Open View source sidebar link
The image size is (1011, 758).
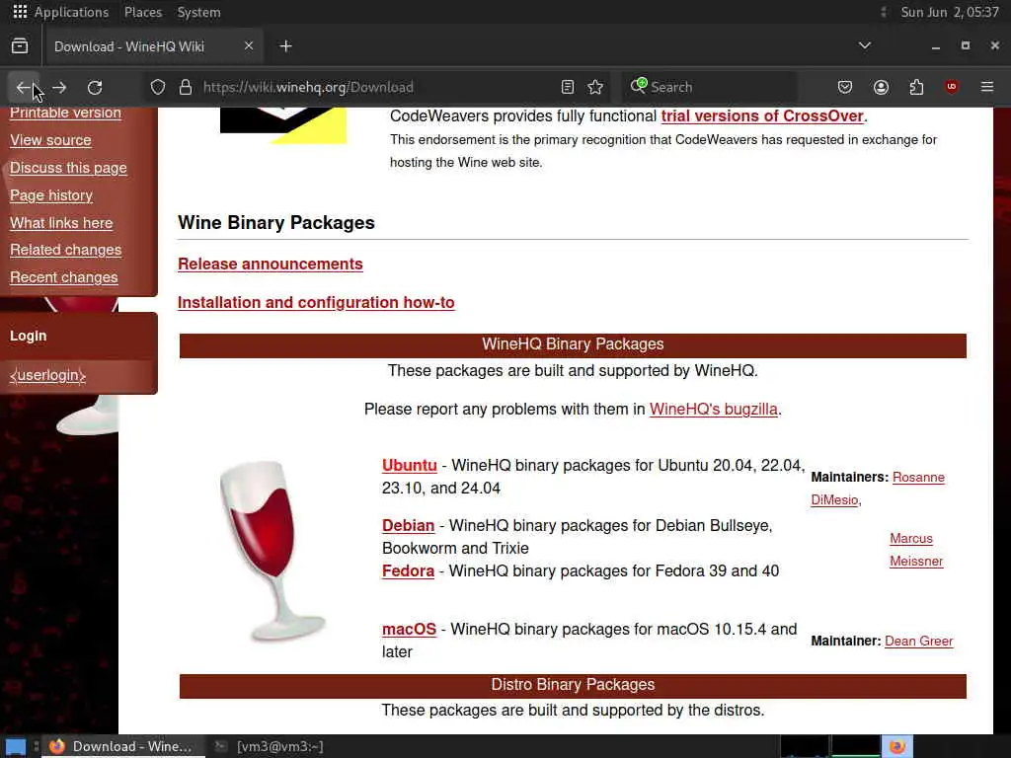(x=50, y=140)
